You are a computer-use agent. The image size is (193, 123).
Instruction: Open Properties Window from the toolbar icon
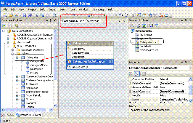tap(144, 15)
